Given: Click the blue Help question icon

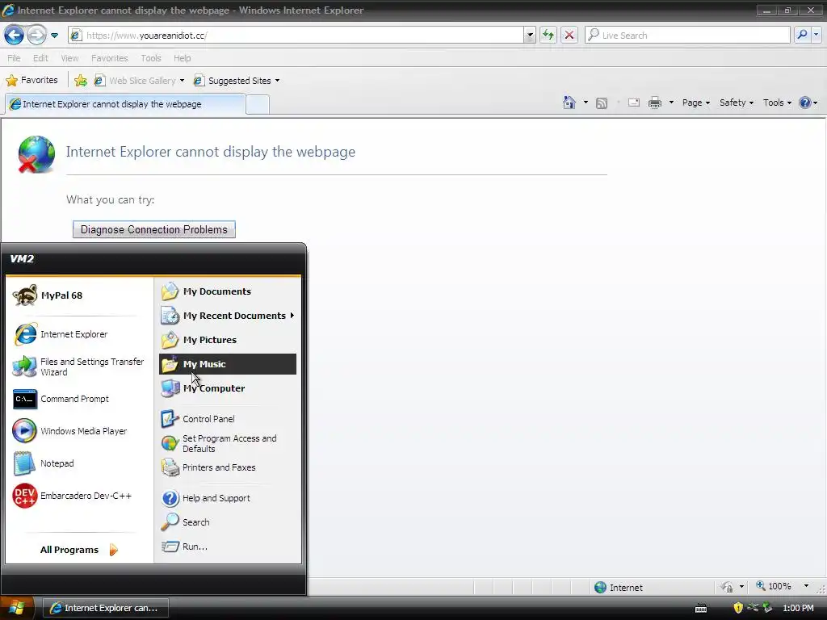Looking at the screenshot, I should coord(805,103).
